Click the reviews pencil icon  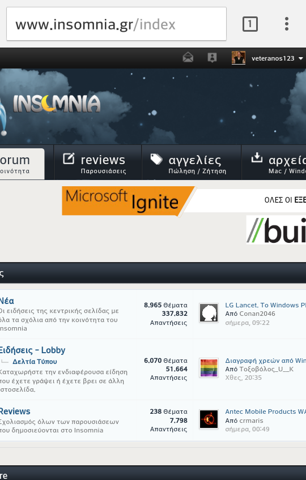click(x=69, y=158)
